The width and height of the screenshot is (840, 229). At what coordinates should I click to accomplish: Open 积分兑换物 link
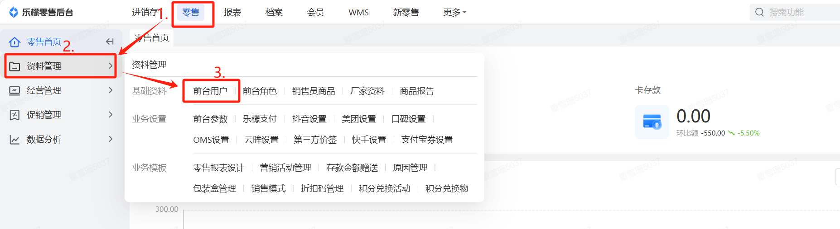(447, 188)
